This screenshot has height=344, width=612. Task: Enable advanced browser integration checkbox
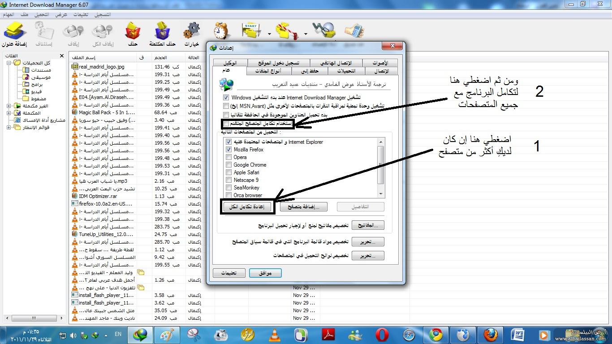[x=226, y=123]
